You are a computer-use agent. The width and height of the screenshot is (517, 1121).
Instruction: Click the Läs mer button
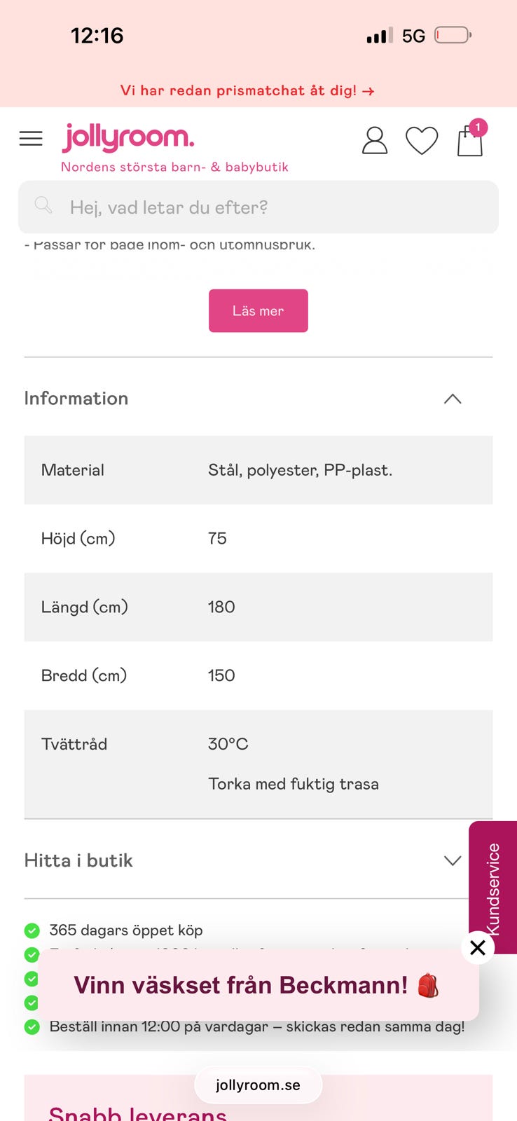pyautogui.click(x=258, y=310)
